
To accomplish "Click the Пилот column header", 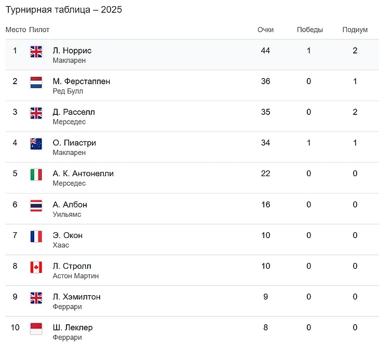I will [x=39, y=30].
